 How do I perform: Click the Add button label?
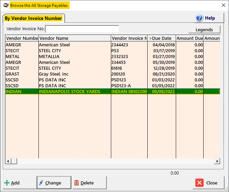[x=15, y=183]
